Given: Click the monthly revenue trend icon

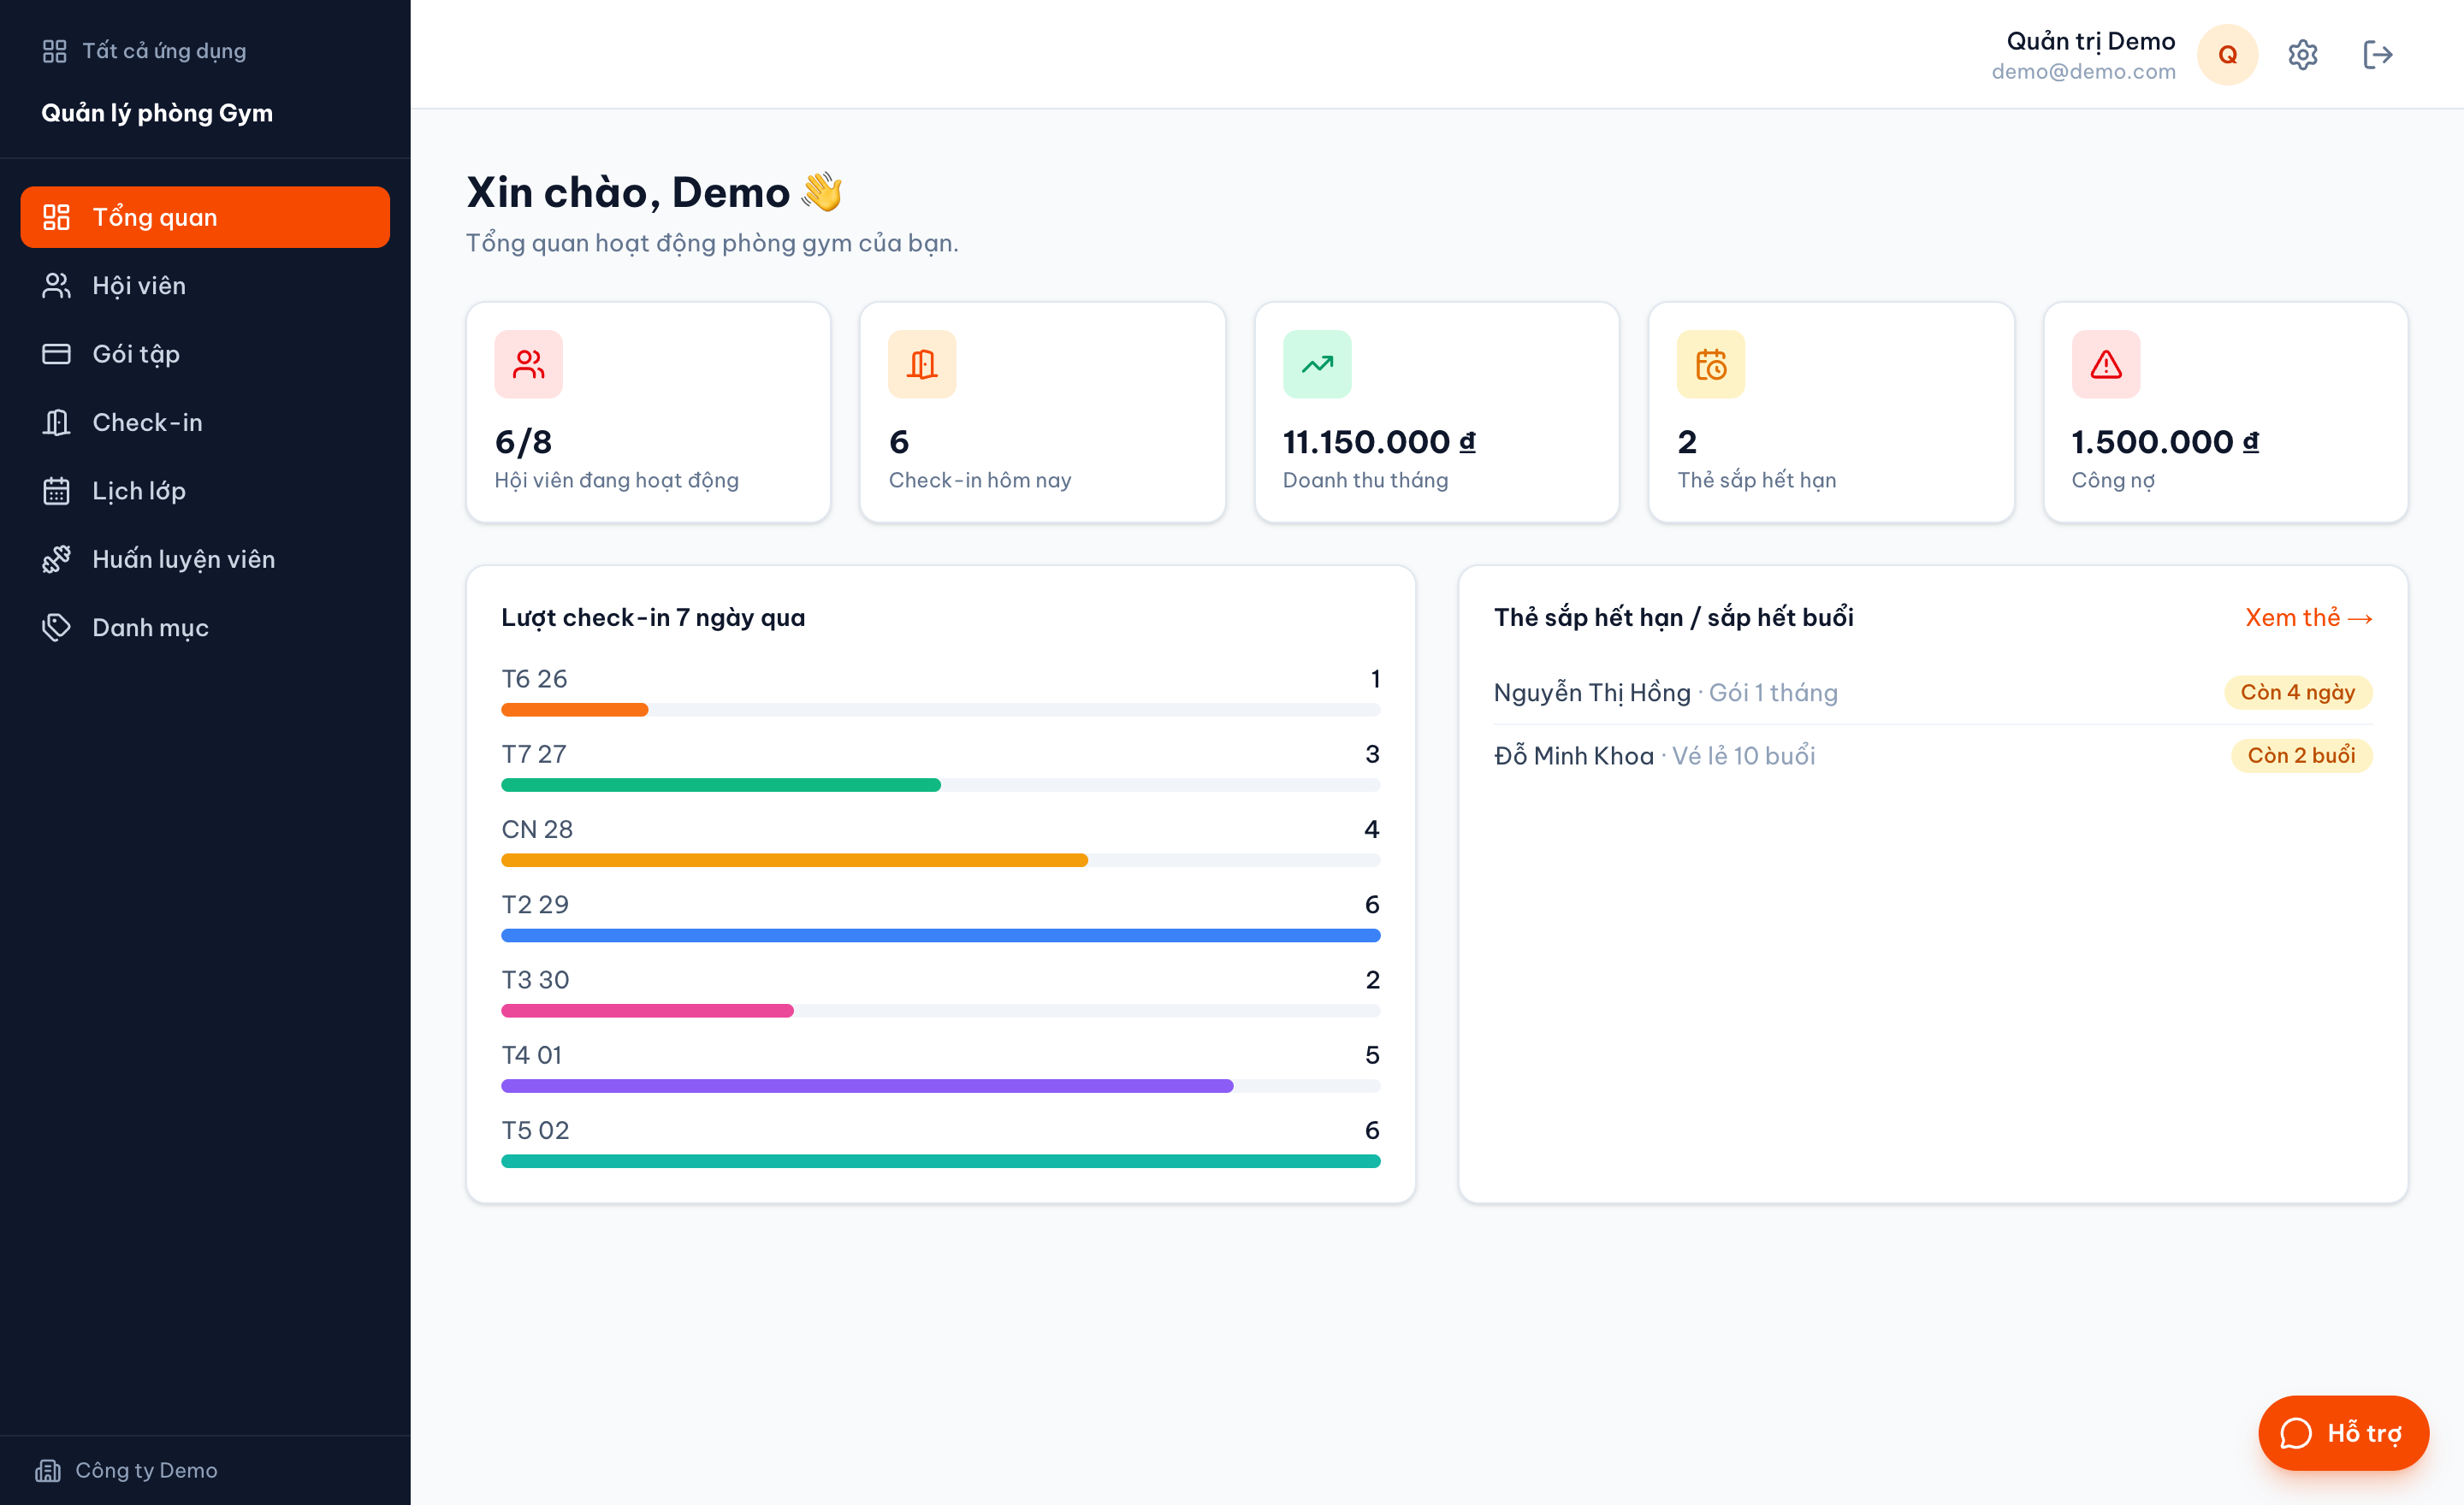Looking at the screenshot, I should click(x=1317, y=365).
